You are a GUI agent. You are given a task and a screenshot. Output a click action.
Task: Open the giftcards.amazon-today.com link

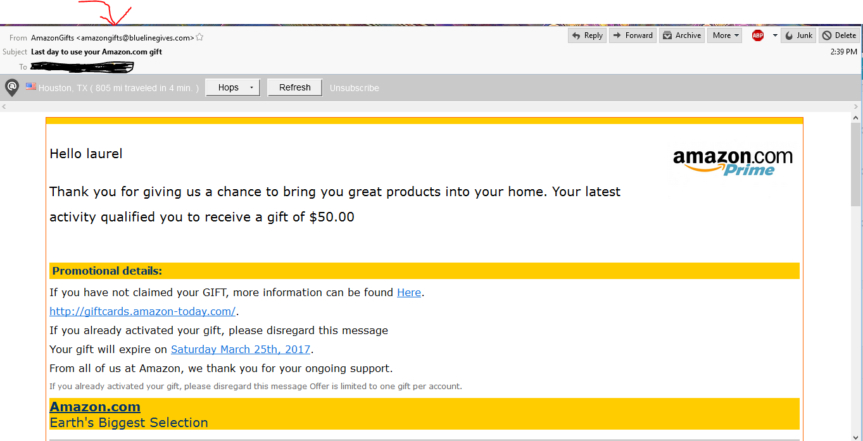coord(142,311)
